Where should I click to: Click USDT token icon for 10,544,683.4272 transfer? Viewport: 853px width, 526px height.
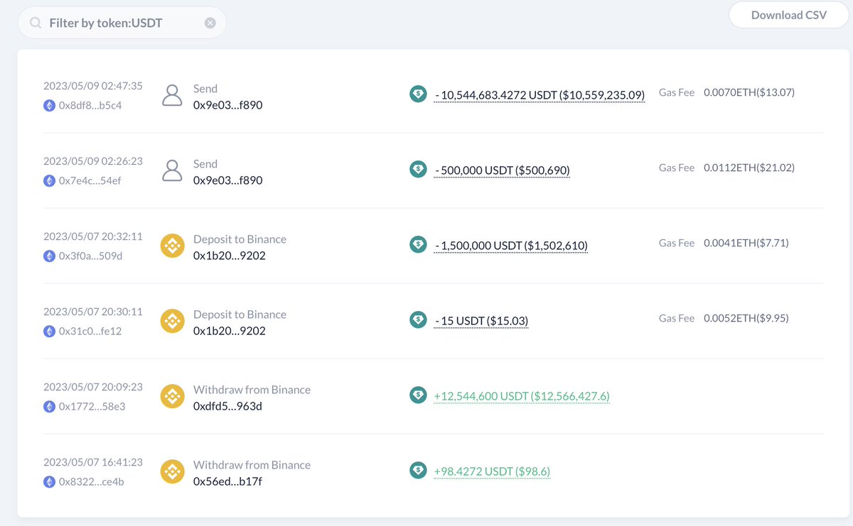click(x=418, y=94)
